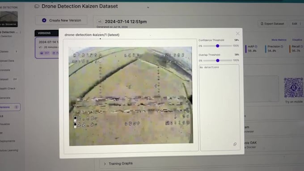Image resolution: width=304 pixels, height=171 pixels.
Task: Click the No detections output box
Action: coord(220,107)
